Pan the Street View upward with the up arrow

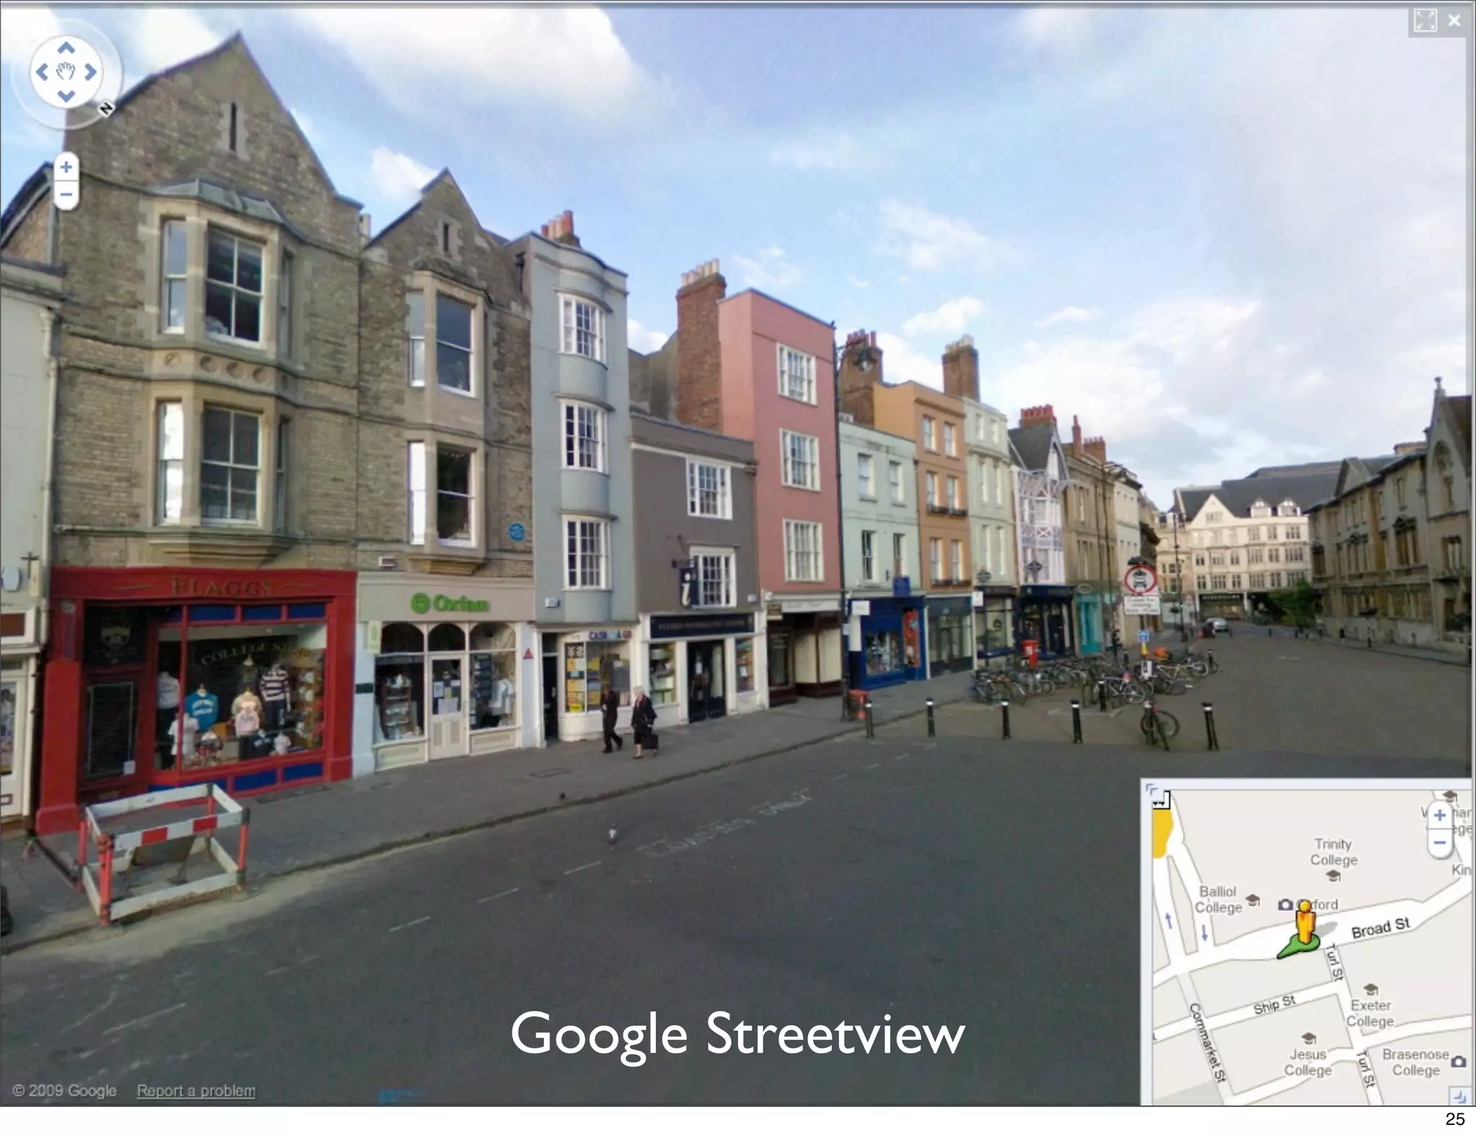pyautogui.click(x=66, y=48)
